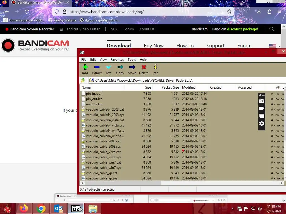The height and width of the screenshot is (214, 286).
Task: Click the gear settings icon on floating bar
Action: (x=261, y=124)
